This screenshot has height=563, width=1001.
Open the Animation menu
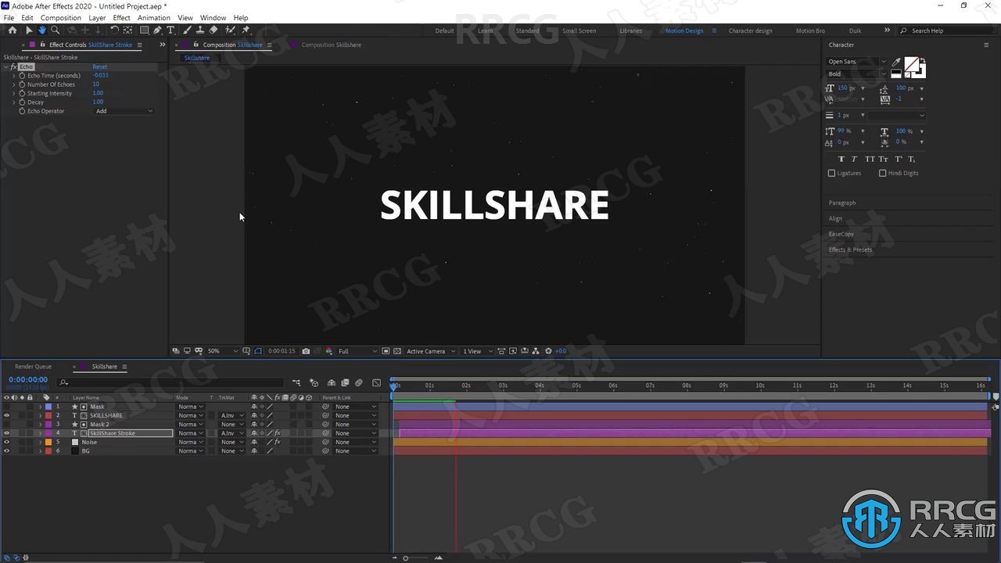pos(153,17)
